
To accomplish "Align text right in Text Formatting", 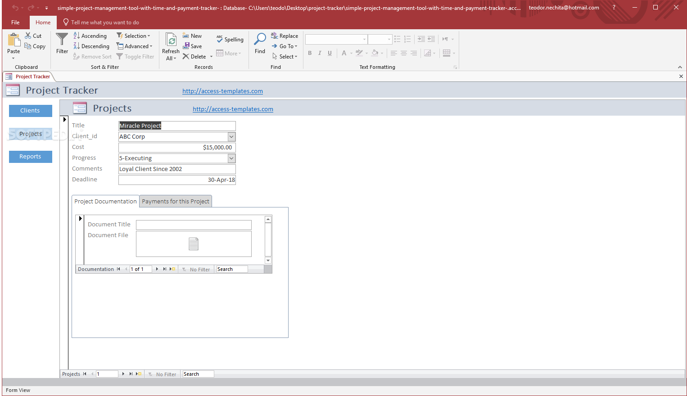I will click(x=413, y=53).
